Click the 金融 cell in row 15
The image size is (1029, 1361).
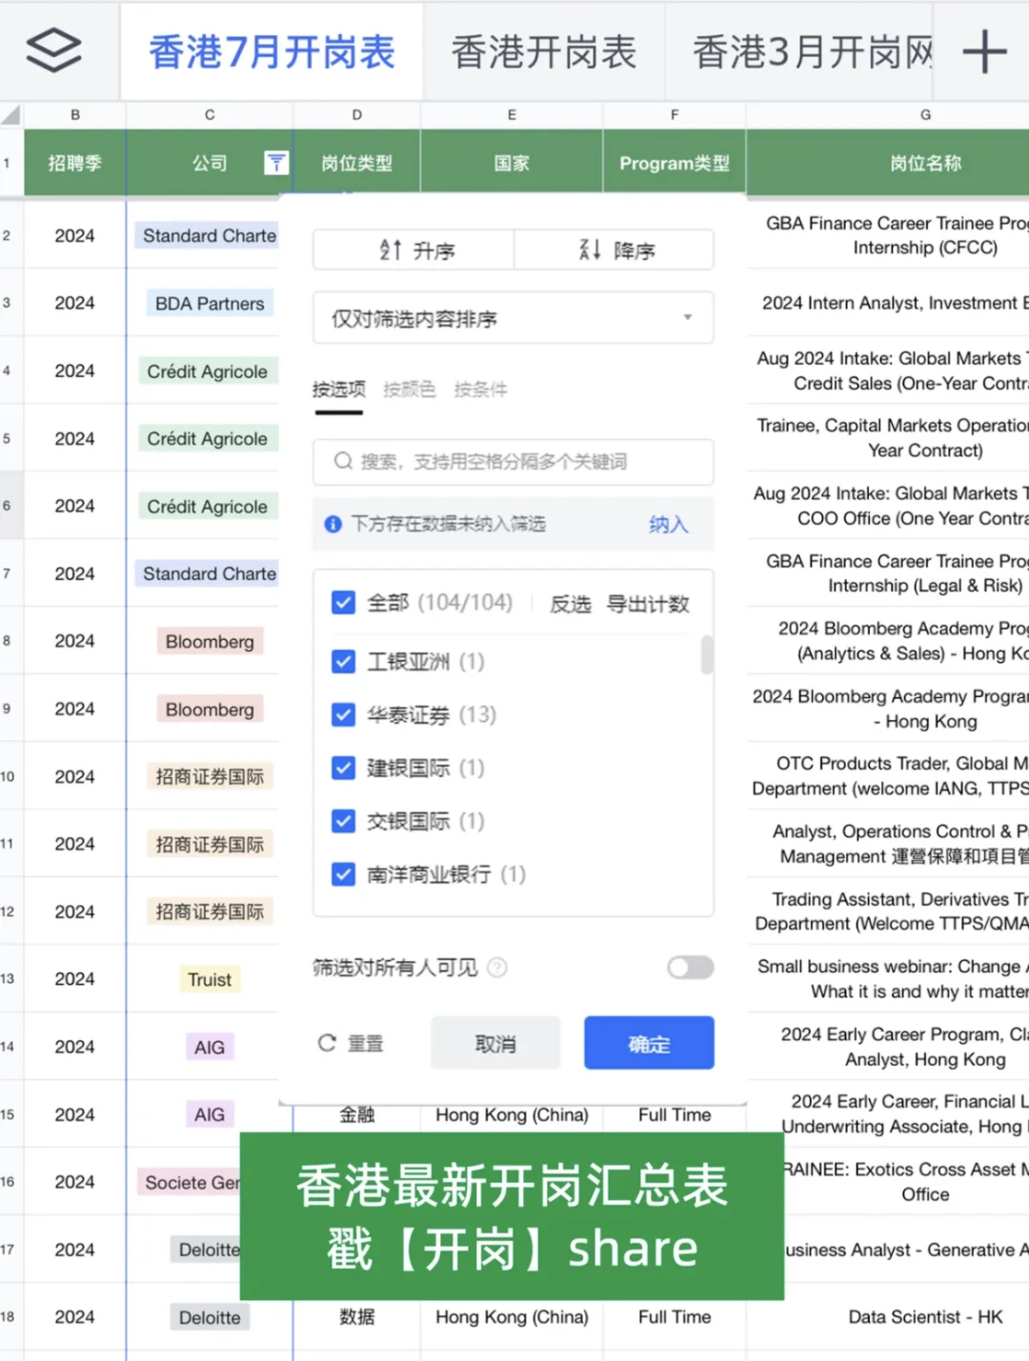click(x=357, y=1114)
